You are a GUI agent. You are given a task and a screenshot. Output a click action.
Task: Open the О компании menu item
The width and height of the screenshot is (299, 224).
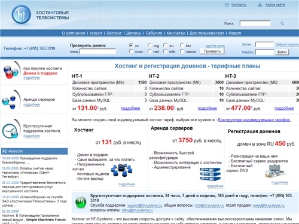74,33
